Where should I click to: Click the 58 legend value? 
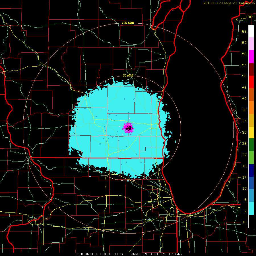tap(244, 54)
